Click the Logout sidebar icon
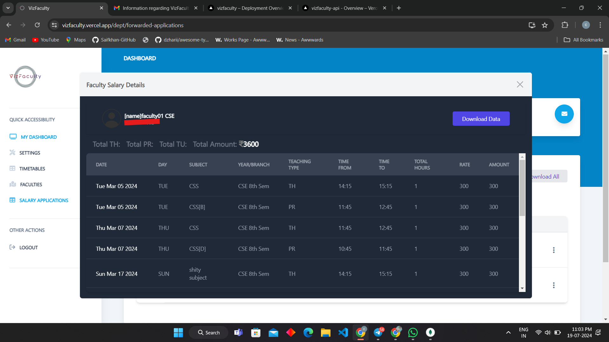609x342 pixels. point(12,247)
